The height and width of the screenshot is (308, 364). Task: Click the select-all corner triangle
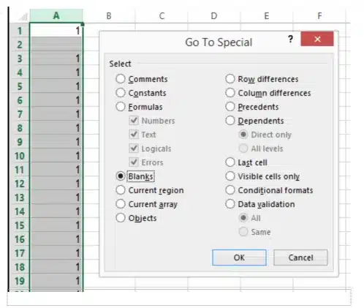[x=23, y=16]
